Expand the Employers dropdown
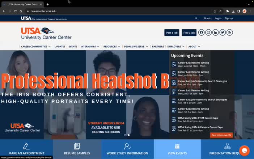This screenshot has width=254, height=159. 176,46
